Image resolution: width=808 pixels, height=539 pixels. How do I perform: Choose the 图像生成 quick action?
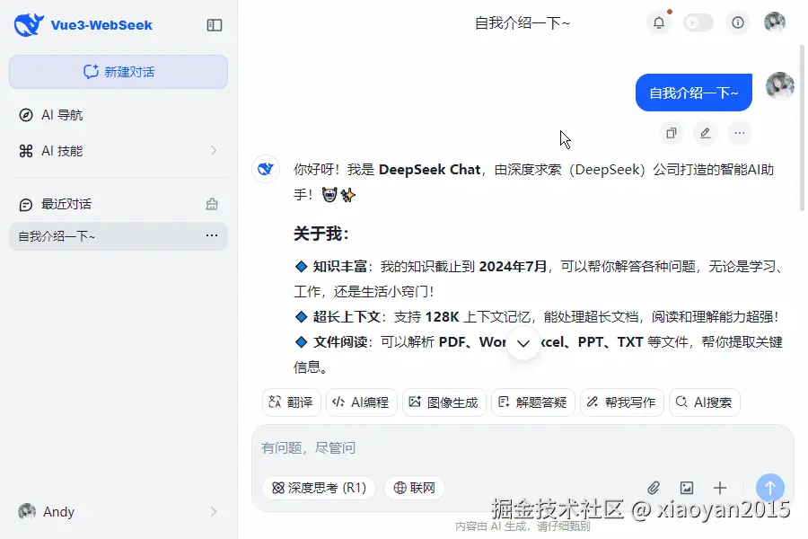point(444,402)
